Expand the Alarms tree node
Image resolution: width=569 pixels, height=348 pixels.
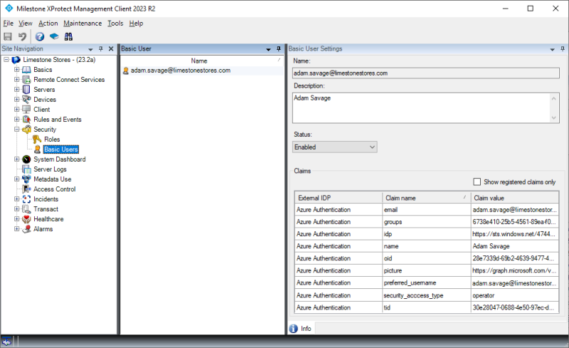coord(16,228)
